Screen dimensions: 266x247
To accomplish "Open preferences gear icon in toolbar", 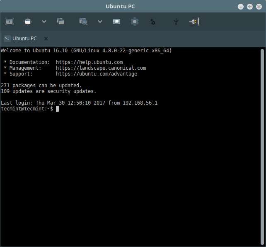I will 134,22.
